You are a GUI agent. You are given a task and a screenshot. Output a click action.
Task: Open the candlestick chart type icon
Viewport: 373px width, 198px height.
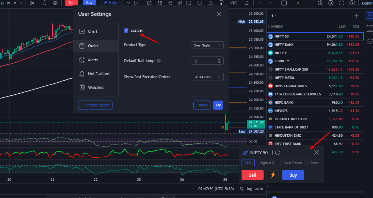[x=32, y=3]
